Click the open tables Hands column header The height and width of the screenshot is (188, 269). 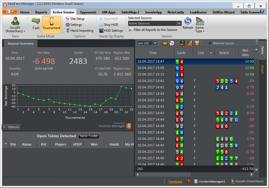click(114, 144)
